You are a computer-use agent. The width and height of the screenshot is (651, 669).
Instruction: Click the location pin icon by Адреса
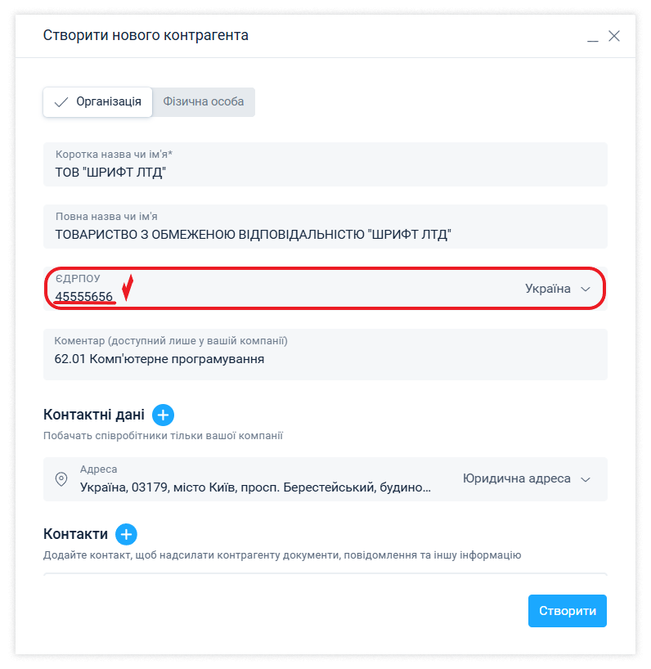pos(61,479)
